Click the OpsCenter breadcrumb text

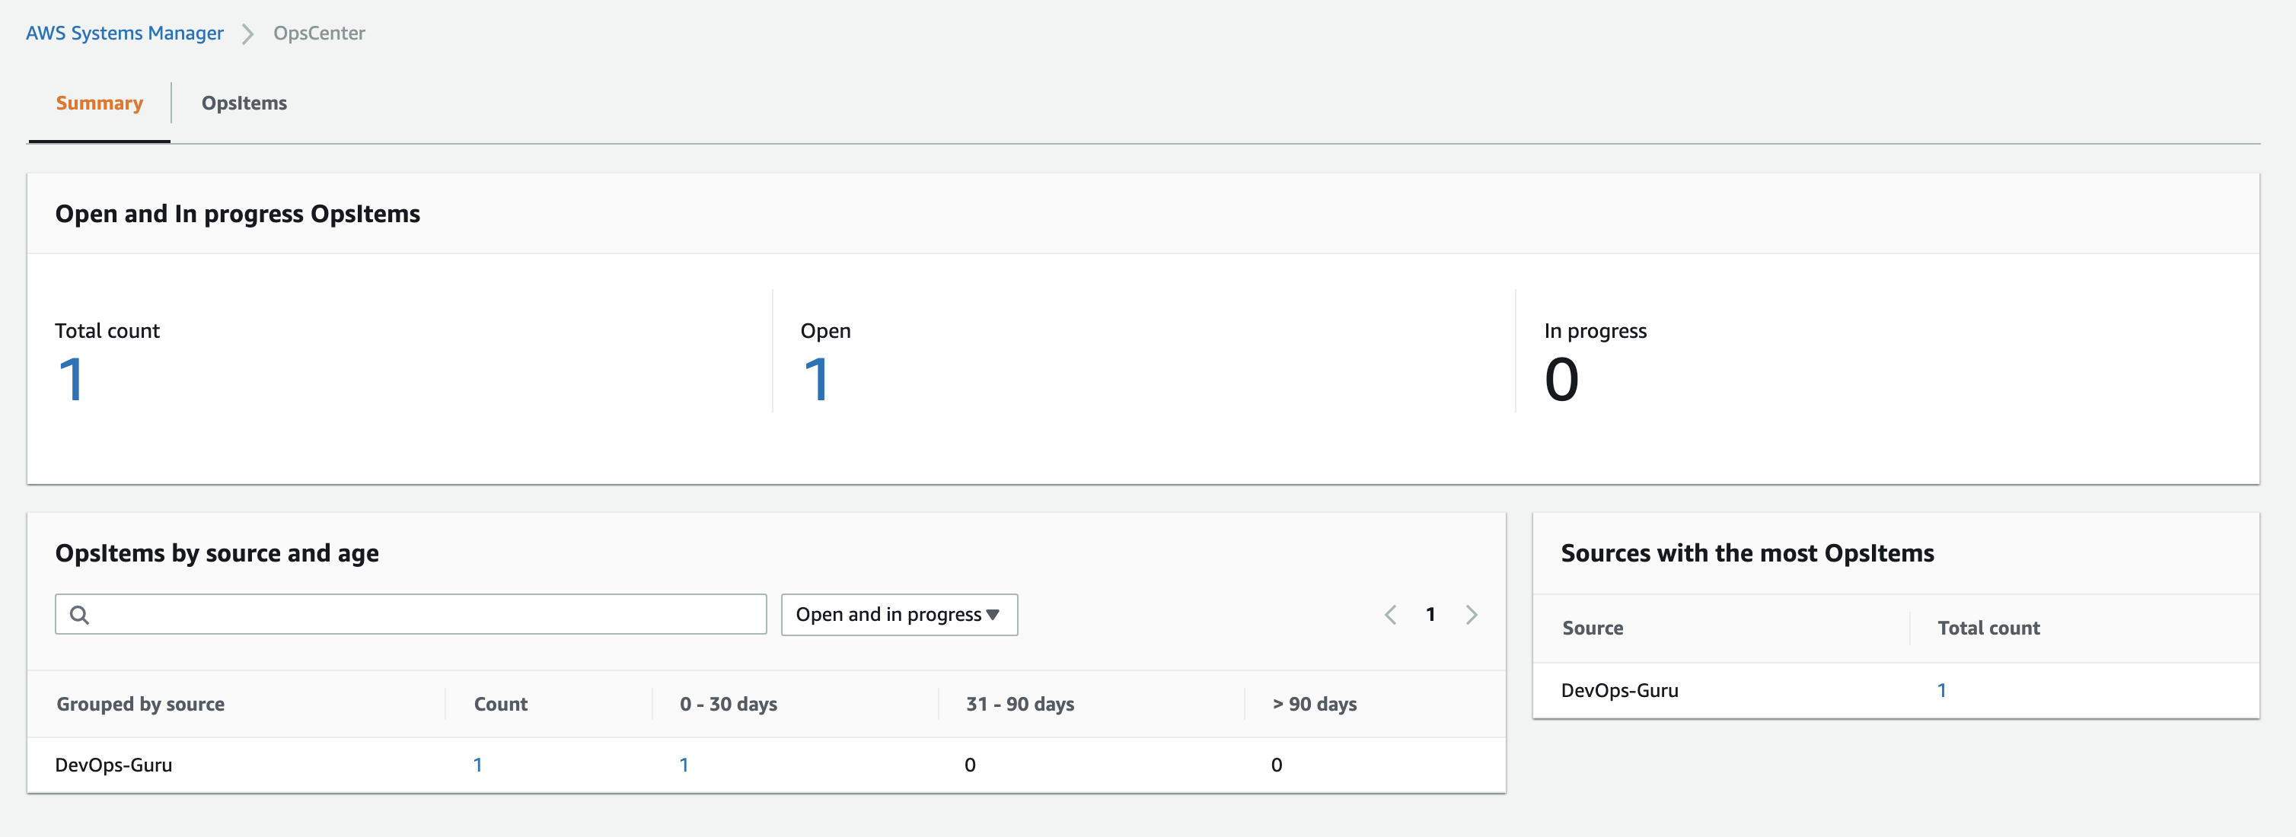click(x=319, y=33)
